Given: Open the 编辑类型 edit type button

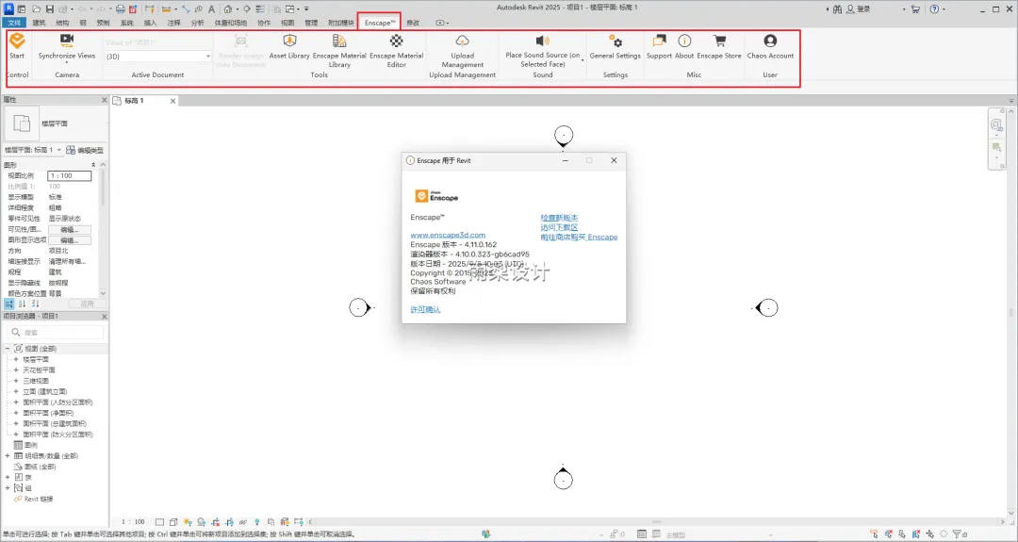Looking at the screenshot, I should click(85, 150).
